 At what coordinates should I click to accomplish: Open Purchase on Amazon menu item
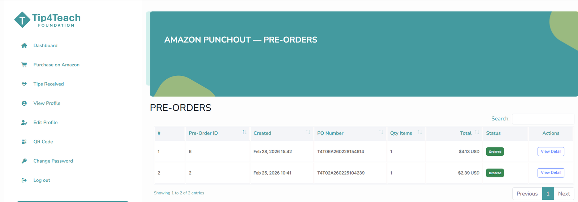point(56,65)
